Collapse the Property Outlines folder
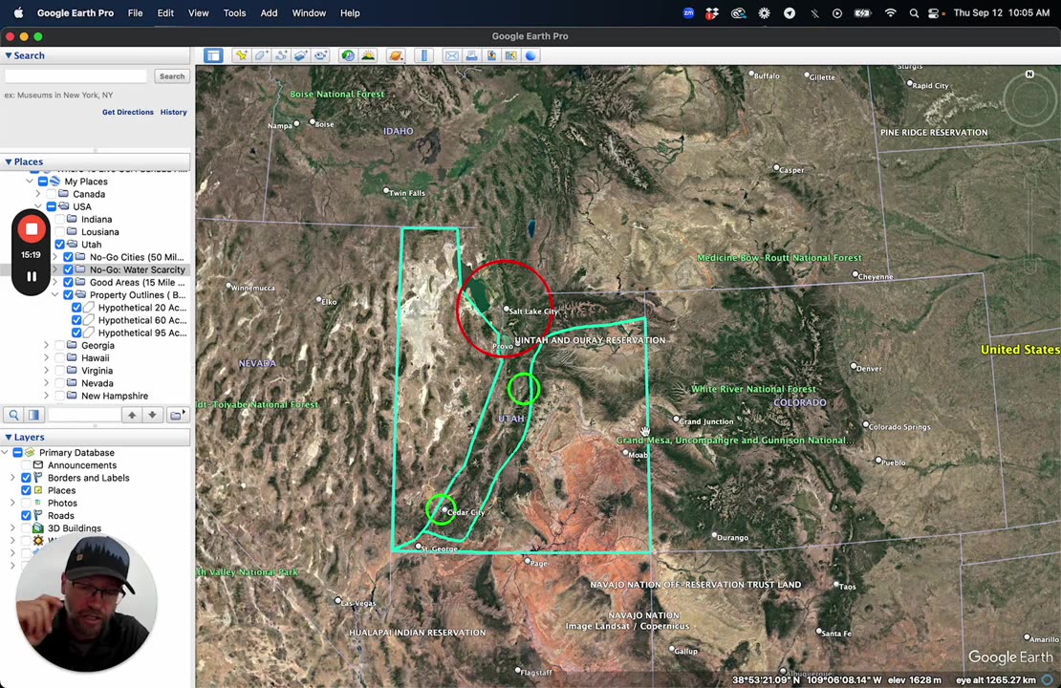1061x688 pixels. click(x=55, y=295)
